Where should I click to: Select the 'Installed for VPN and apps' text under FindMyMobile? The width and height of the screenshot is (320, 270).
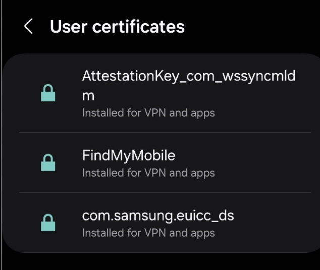(x=148, y=173)
